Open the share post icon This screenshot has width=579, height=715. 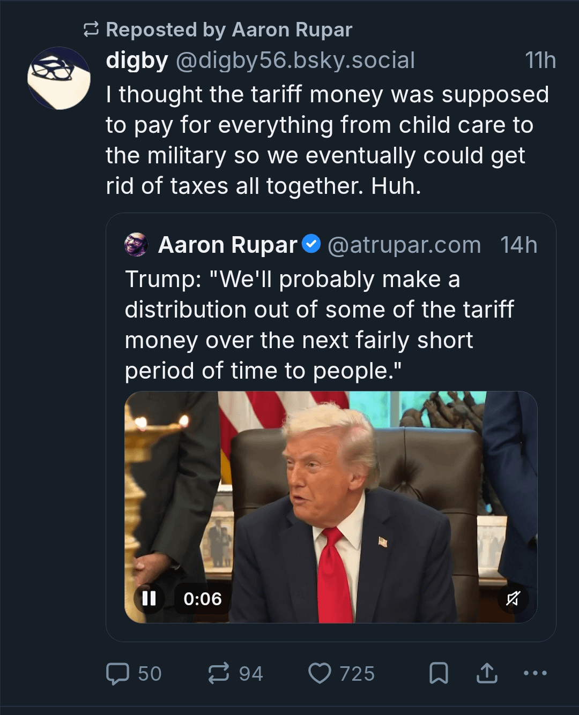pos(487,673)
